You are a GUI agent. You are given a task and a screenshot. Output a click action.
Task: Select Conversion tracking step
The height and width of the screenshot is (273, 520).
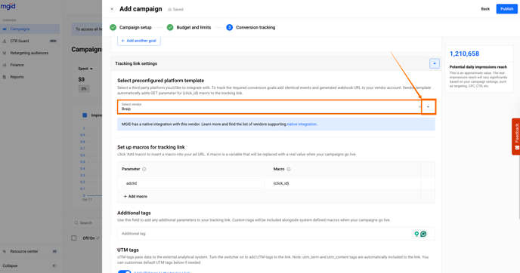(251, 27)
